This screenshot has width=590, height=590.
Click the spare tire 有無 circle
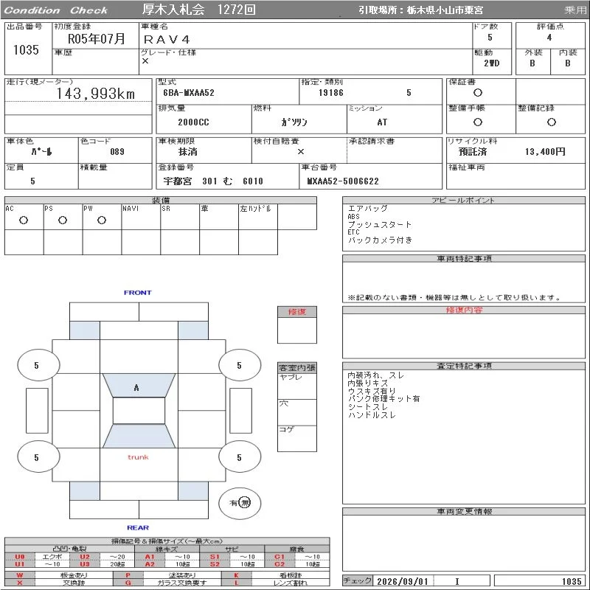(x=240, y=503)
